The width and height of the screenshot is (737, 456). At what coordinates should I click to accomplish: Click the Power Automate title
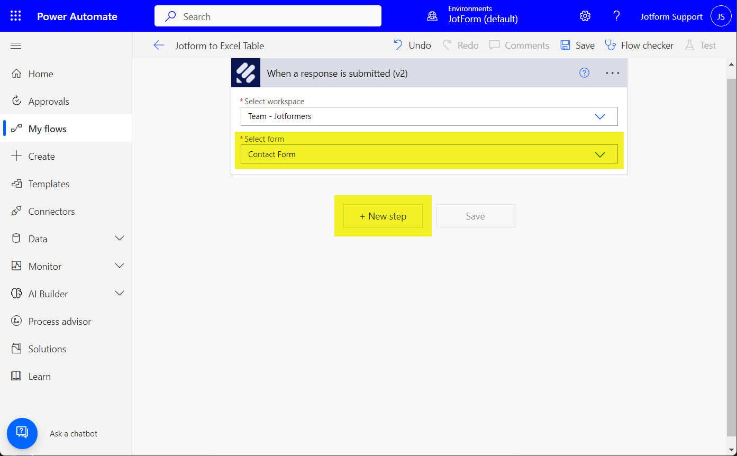77,16
